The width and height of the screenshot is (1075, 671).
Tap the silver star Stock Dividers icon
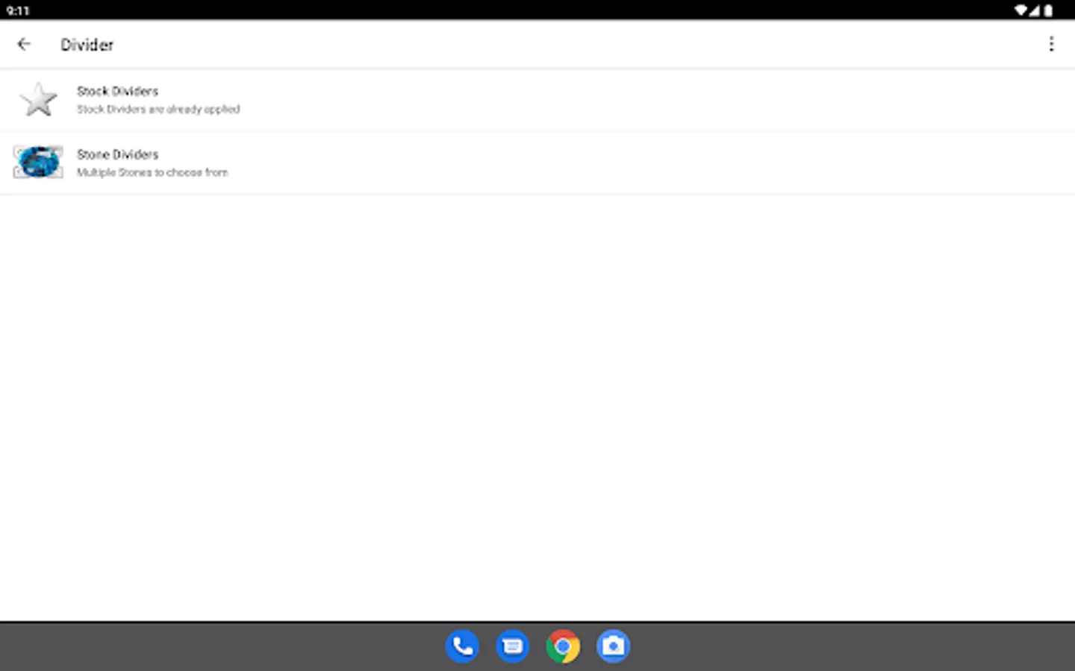coord(38,100)
